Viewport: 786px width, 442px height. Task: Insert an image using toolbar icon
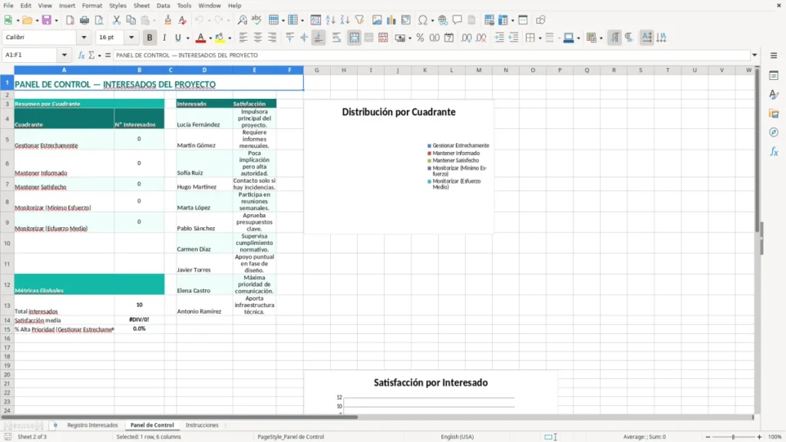coord(377,20)
